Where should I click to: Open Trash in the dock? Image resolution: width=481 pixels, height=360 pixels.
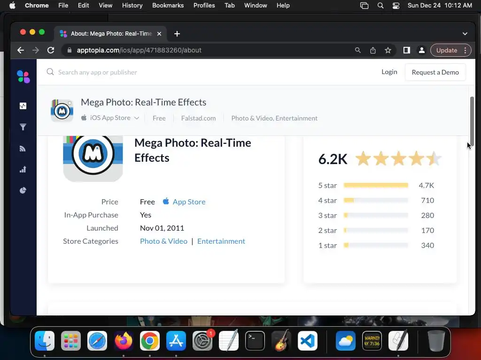[x=436, y=341]
